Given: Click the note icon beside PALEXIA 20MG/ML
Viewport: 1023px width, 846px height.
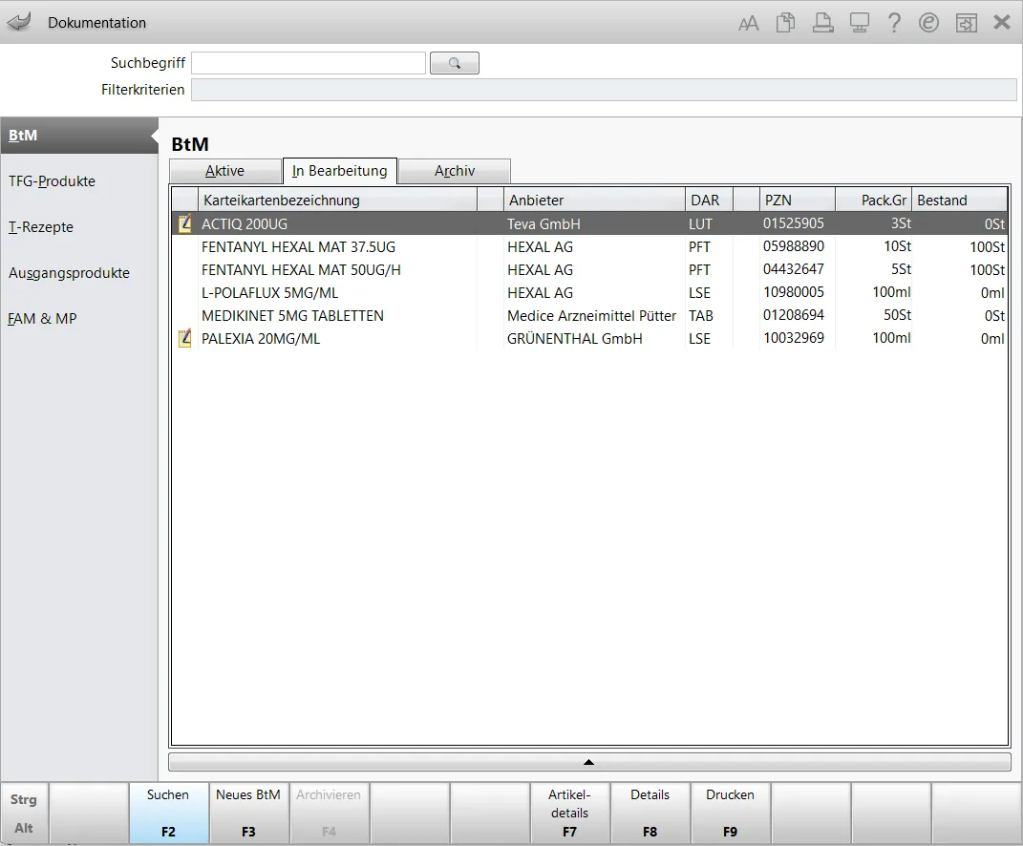Looking at the screenshot, I should pos(185,339).
